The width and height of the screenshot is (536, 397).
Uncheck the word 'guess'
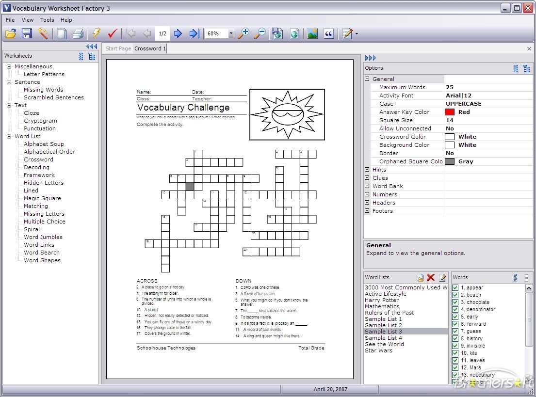[x=455, y=331]
